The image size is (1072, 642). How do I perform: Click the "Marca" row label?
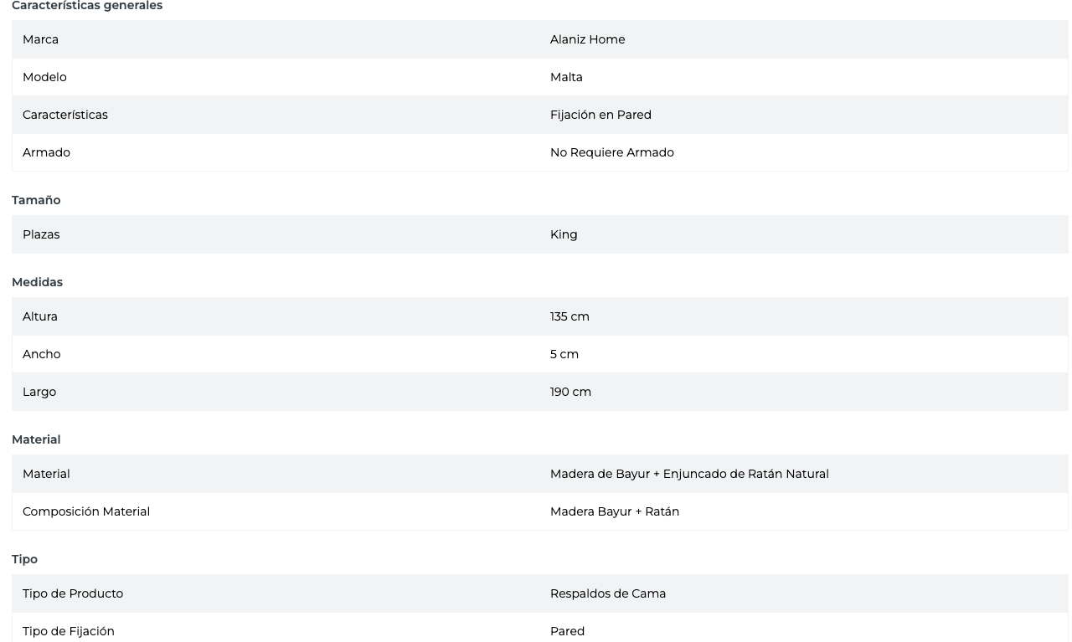click(x=40, y=39)
